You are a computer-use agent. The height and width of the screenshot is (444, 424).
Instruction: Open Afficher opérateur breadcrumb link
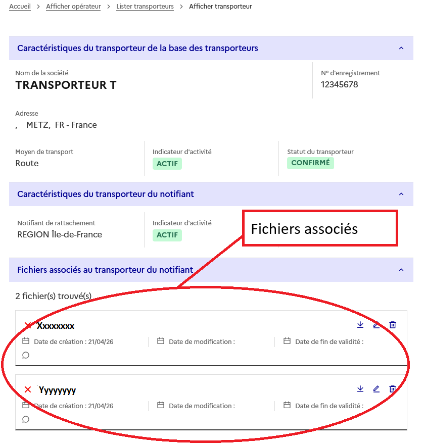pos(73,7)
